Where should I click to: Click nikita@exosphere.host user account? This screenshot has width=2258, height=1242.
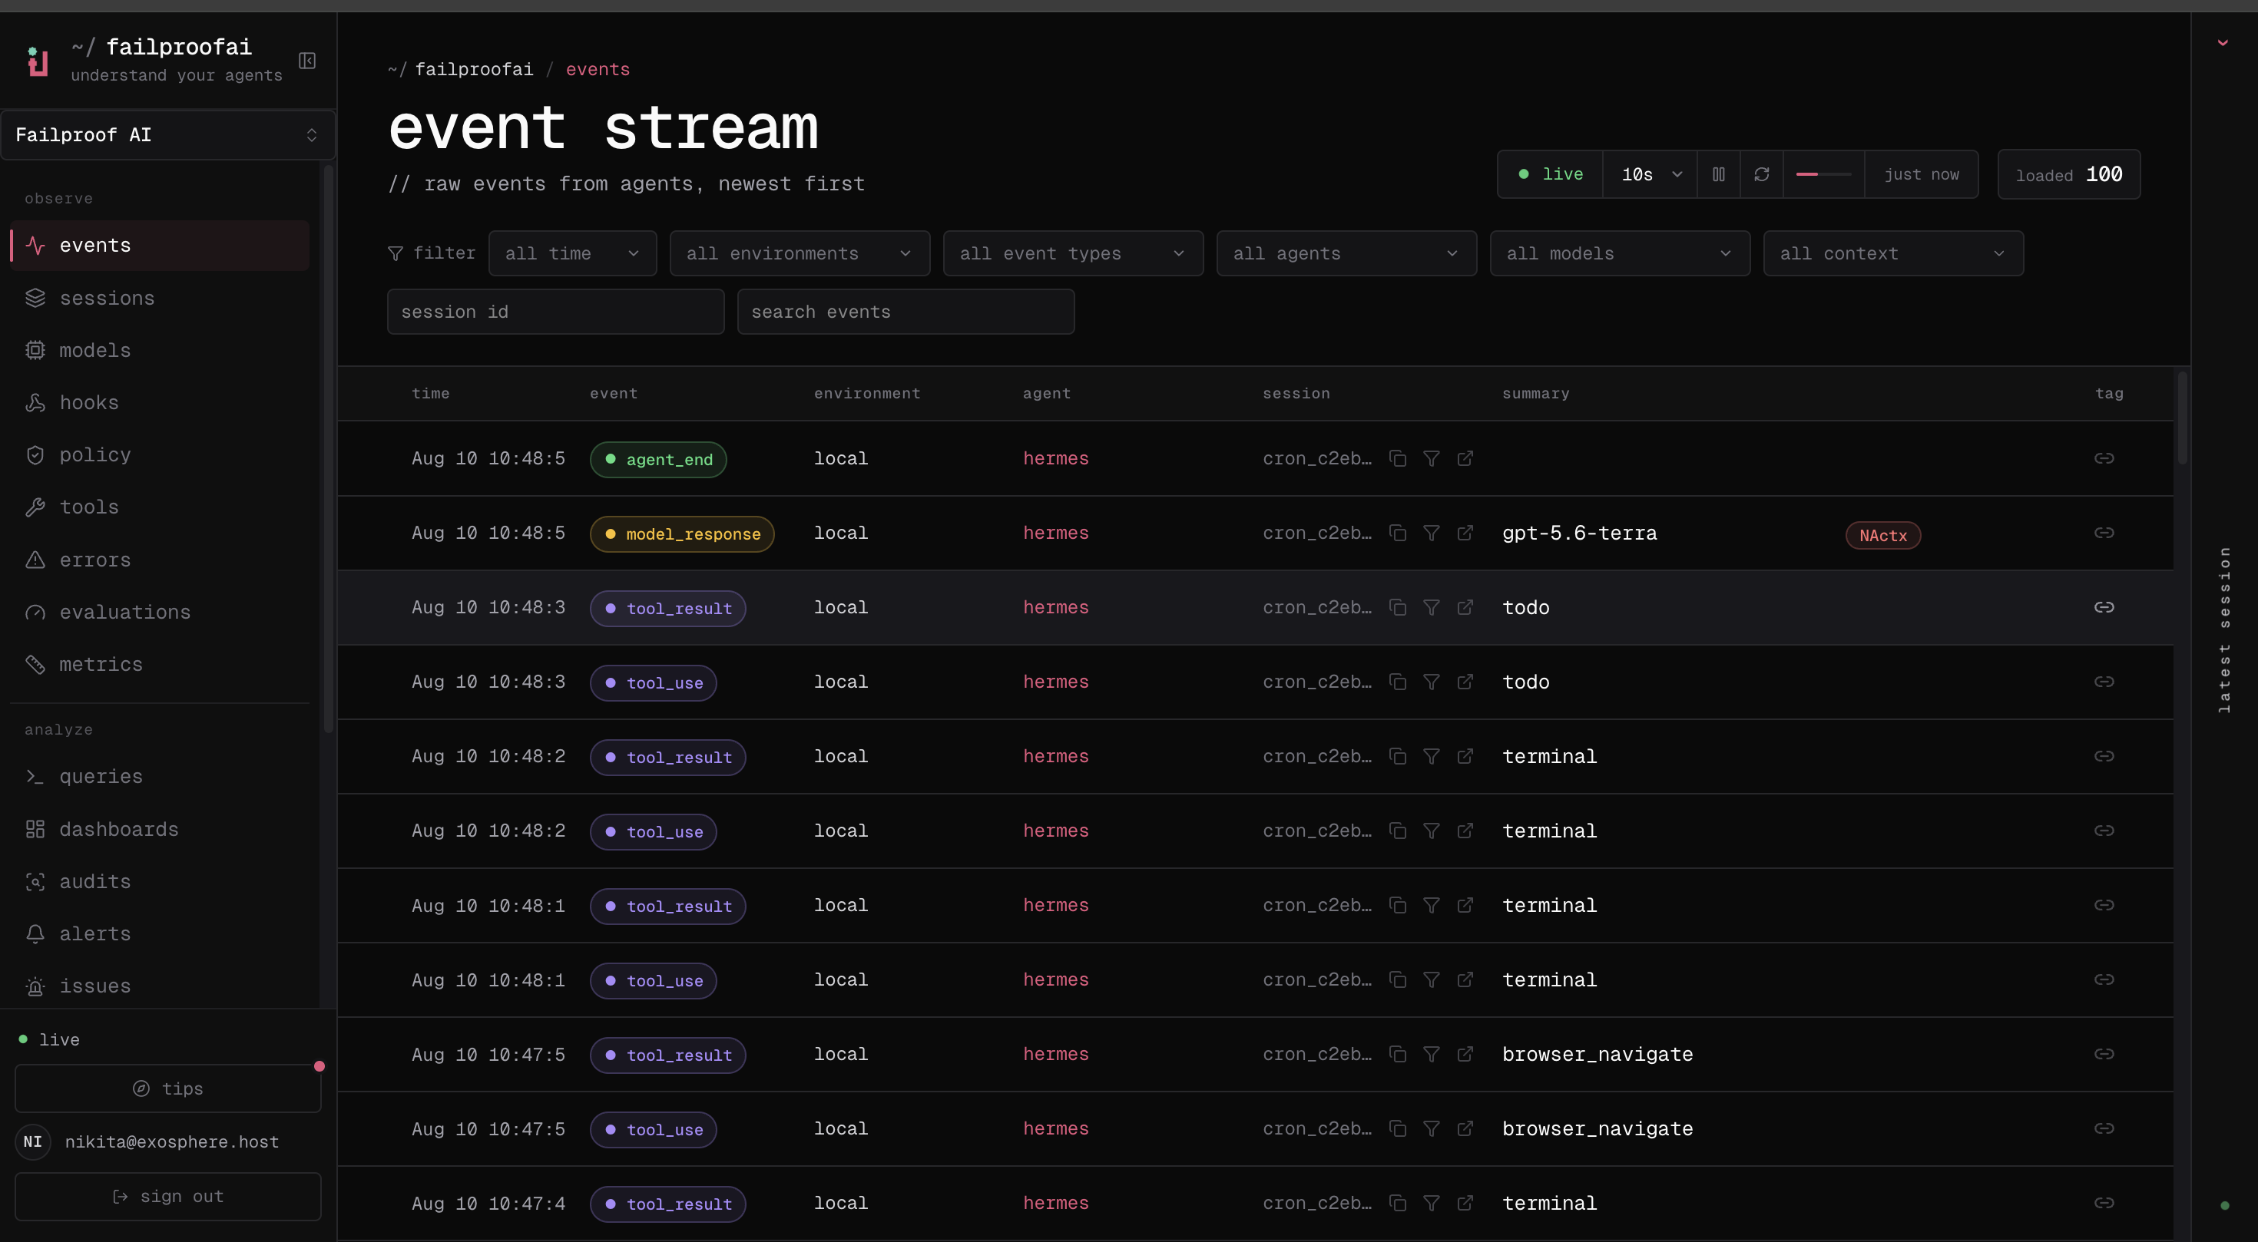(149, 1141)
